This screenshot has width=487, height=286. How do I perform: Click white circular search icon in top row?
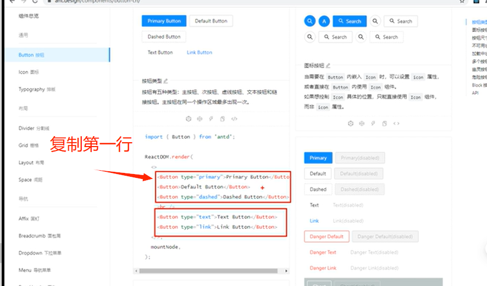375,21
